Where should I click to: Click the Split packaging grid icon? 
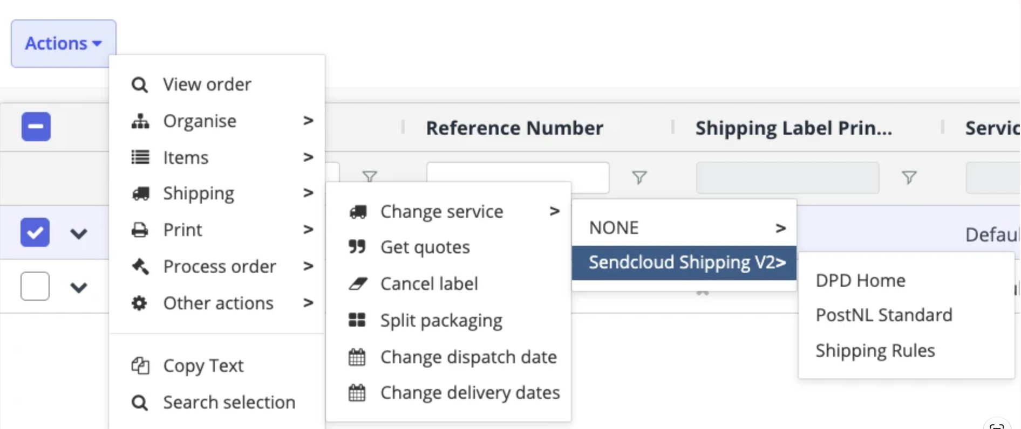tap(357, 320)
